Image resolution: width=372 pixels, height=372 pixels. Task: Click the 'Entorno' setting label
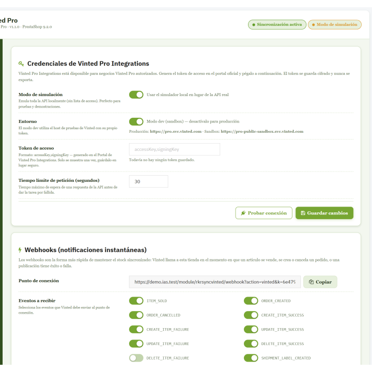pyautogui.click(x=27, y=121)
